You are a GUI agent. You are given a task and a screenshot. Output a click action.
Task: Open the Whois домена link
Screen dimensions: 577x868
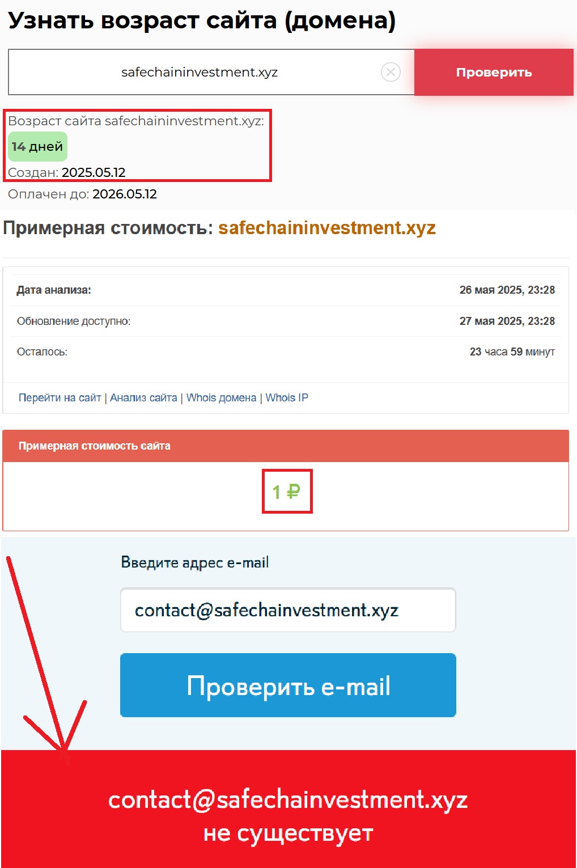221,397
